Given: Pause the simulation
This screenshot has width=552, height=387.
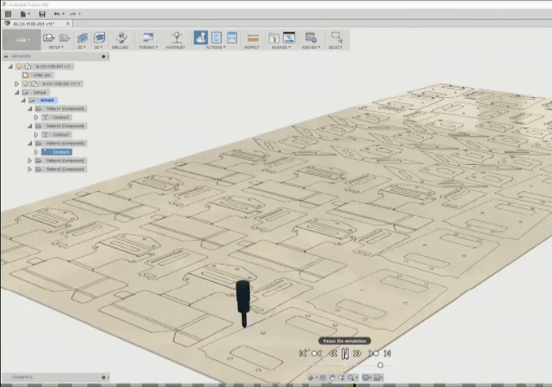Looking at the screenshot, I should tap(345, 353).
